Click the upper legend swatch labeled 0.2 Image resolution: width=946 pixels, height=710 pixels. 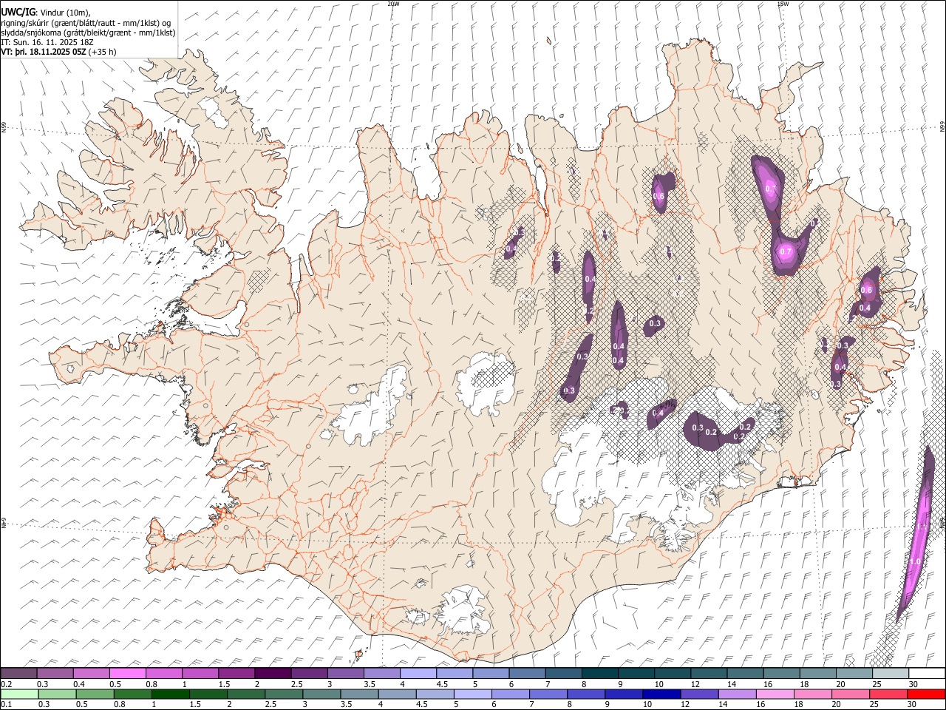18,674
